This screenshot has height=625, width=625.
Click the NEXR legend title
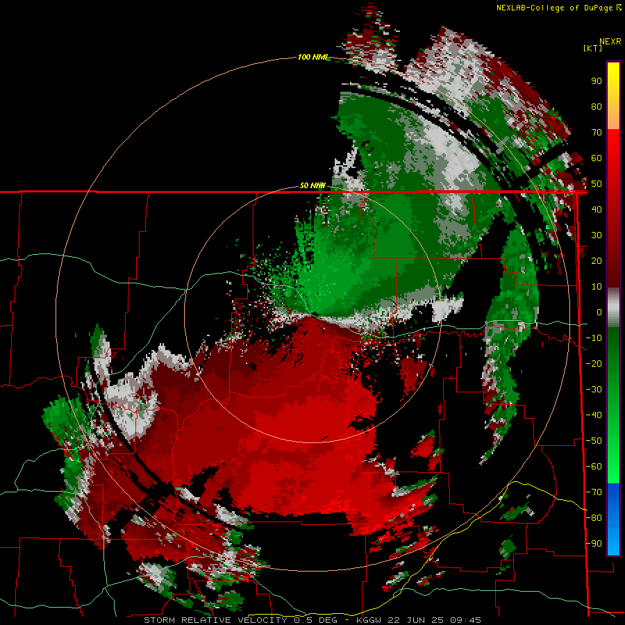coord(610,42)
